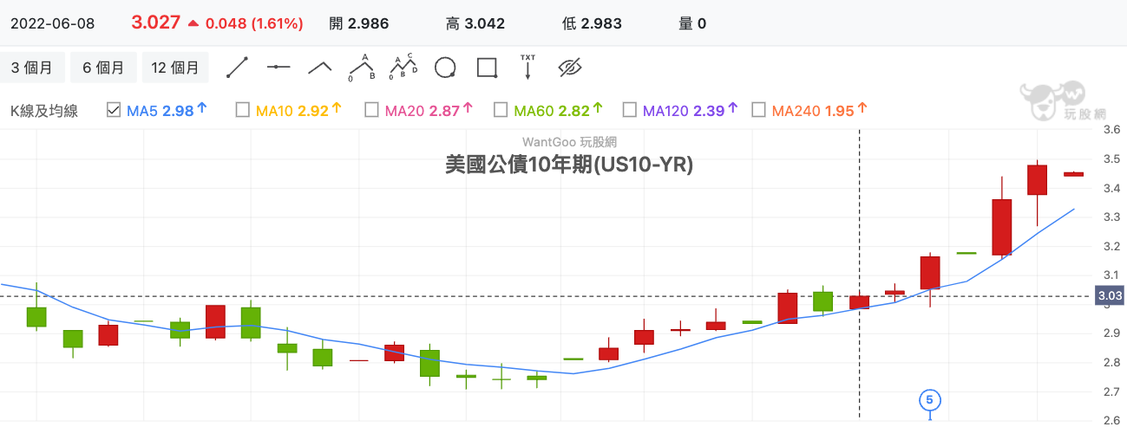This screenshot has height=427, width=1127.
Task: Select the ABCD wave drawing tool
Action: coord(403,68)
